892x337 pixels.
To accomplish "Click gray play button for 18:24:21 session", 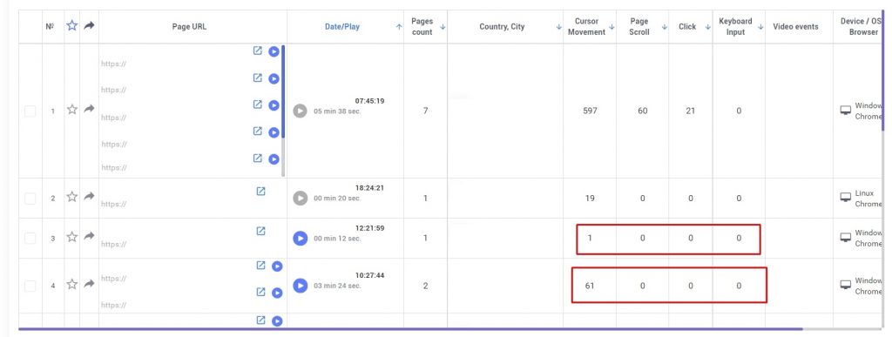I will point(301,198).
